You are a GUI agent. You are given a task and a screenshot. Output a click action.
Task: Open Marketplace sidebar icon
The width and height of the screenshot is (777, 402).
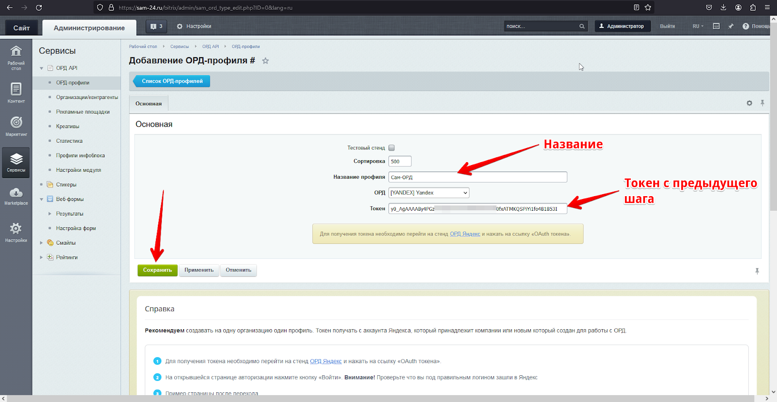point(16,196)
